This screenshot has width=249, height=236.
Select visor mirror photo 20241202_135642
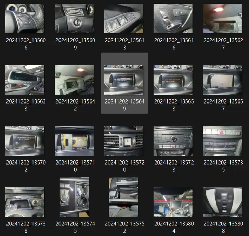point(74,80)
